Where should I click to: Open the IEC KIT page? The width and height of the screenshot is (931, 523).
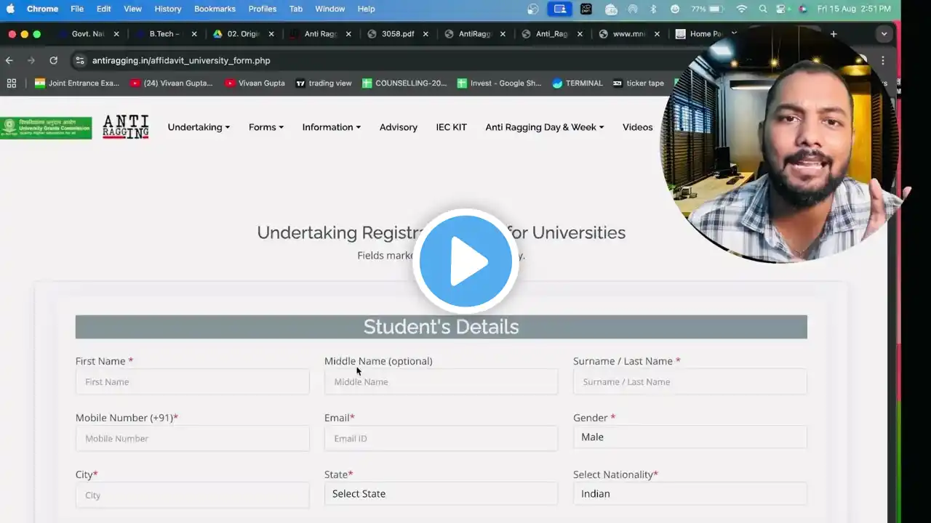click(x=451, y=127)
